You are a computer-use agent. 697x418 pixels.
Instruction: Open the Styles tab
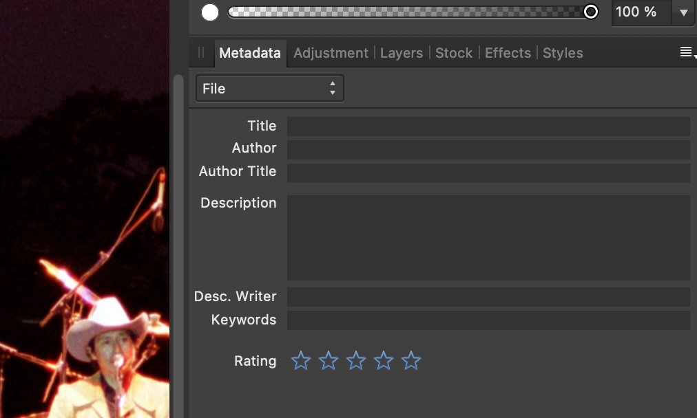(563, 53)
